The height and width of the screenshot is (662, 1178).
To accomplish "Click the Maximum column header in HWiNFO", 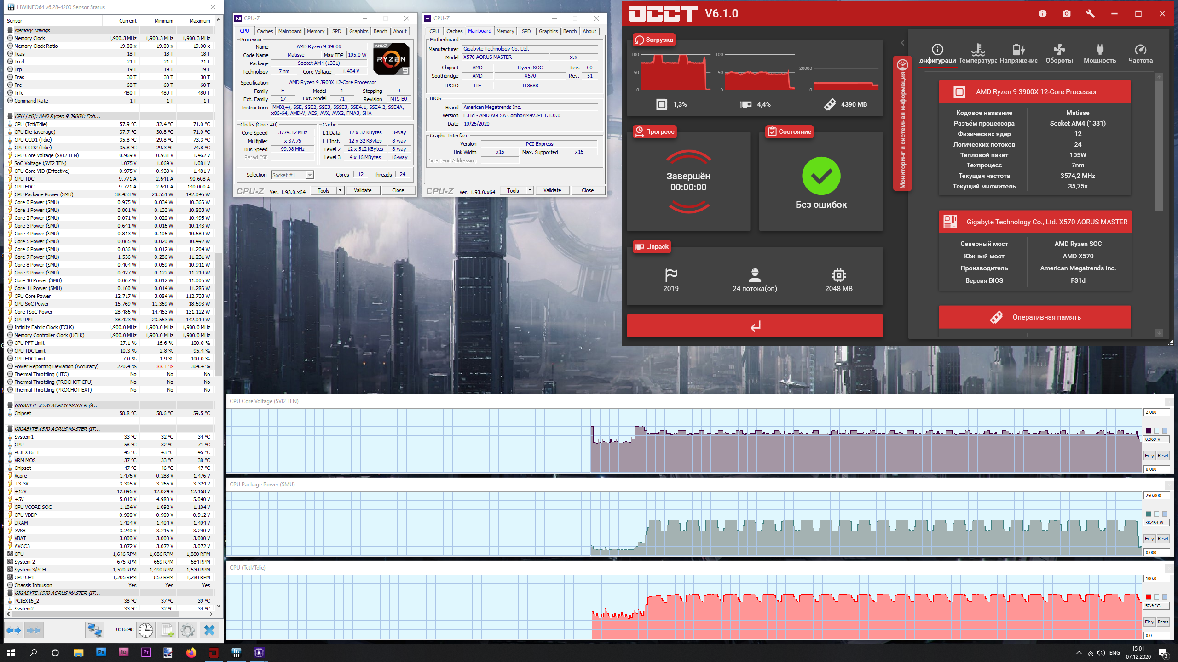I will [196, 21].
